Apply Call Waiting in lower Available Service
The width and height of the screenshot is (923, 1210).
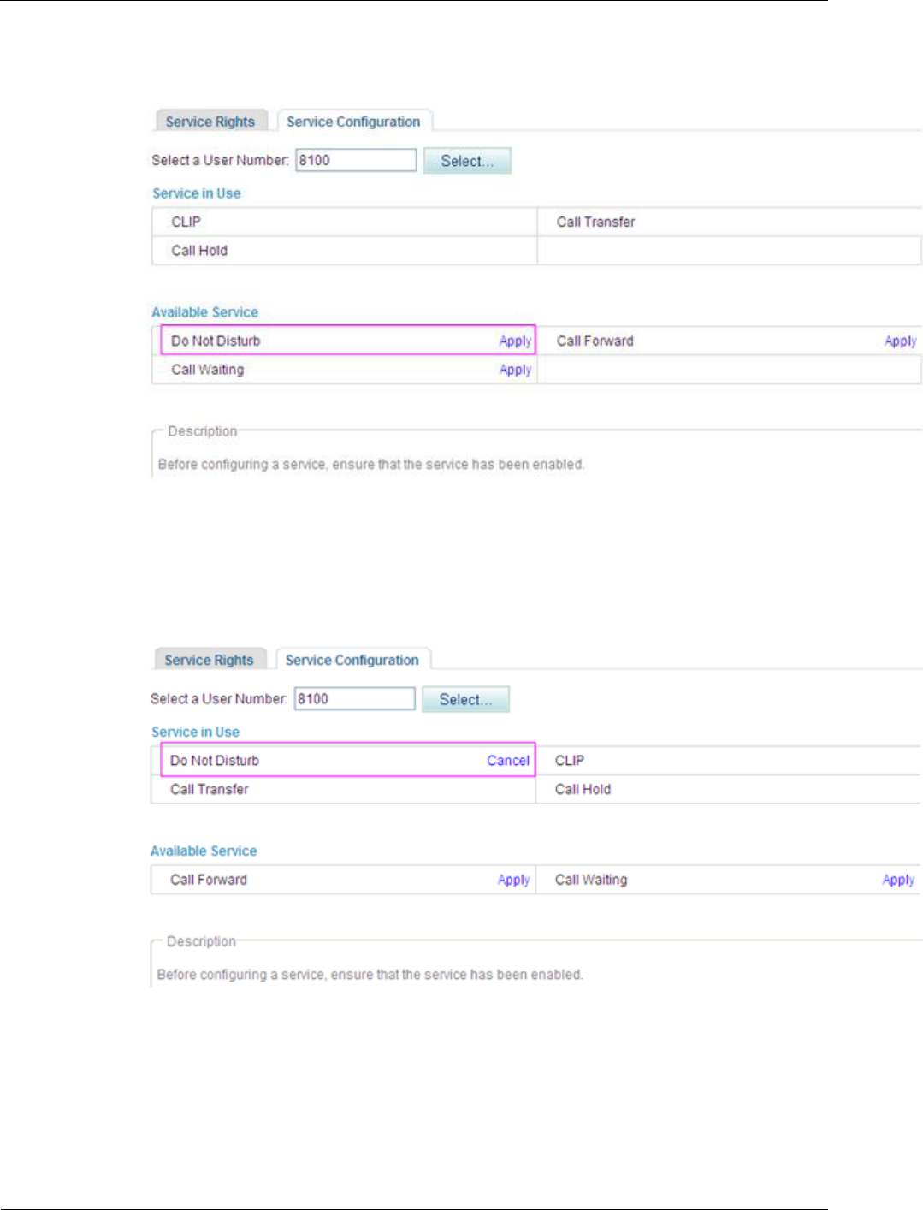pos(898,880)
